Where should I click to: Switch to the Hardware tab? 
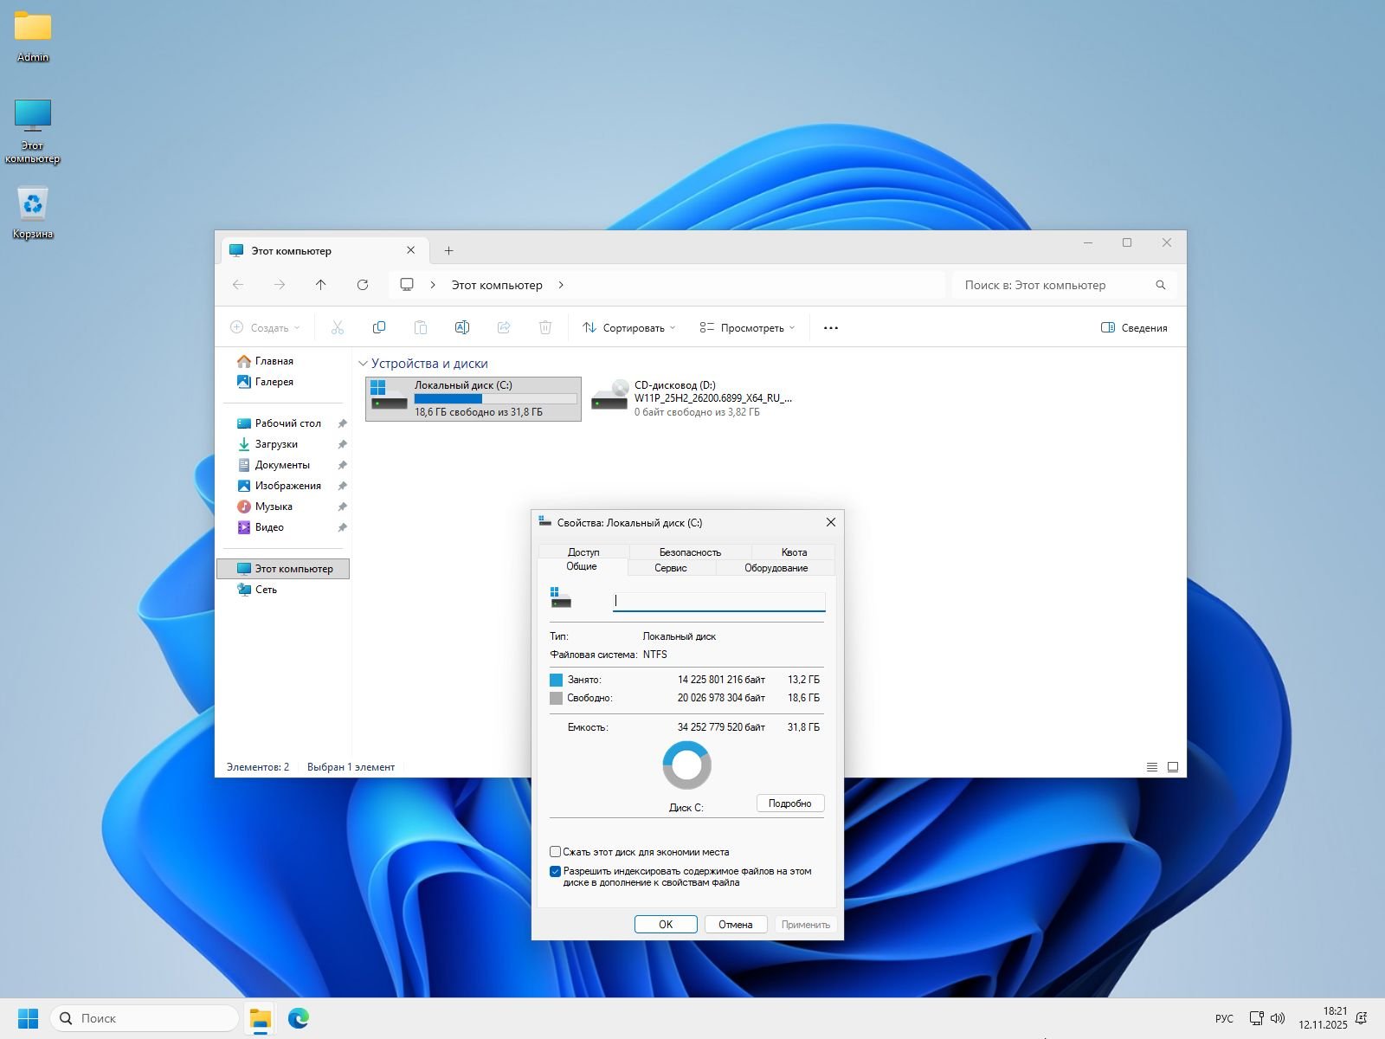pos(776,568)
